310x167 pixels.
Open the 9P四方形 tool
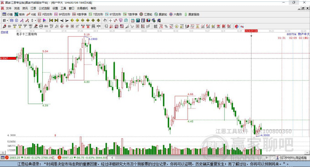coord(62,14)
